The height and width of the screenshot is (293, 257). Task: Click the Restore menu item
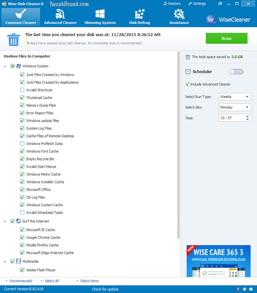pos(172,4)
